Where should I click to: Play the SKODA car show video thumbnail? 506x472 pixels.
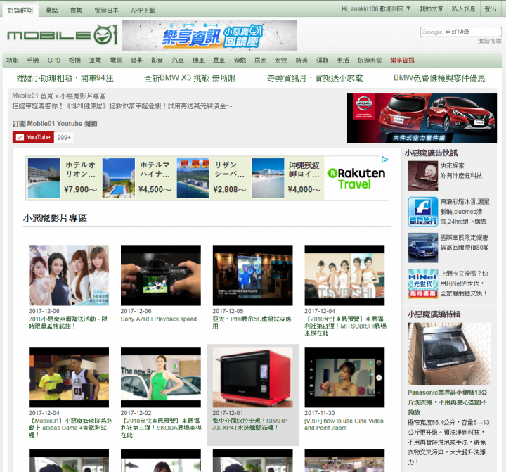pos(161,377)
